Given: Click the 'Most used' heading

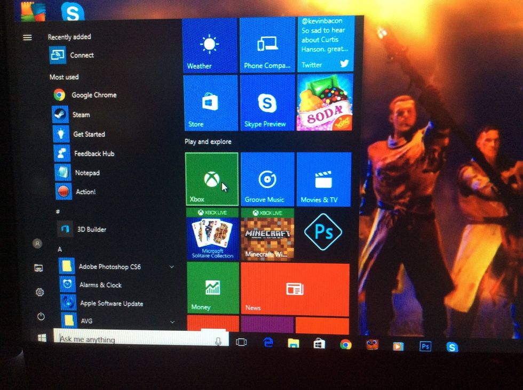Looking at the screenshot, I should (x=64, y=77).
